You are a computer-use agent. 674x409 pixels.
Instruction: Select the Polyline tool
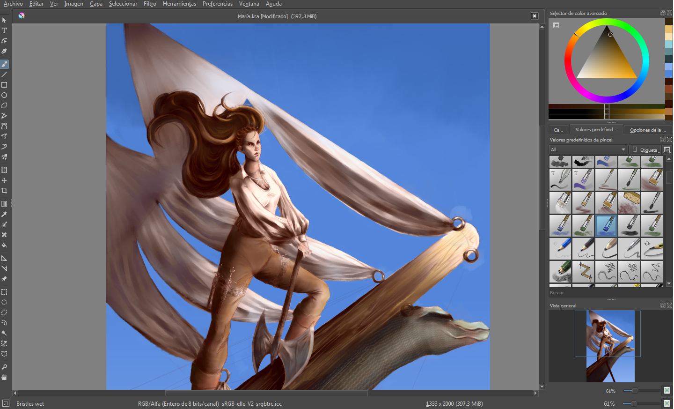pyautogui.click(x=4, y=116)
